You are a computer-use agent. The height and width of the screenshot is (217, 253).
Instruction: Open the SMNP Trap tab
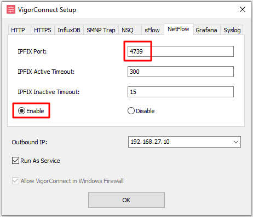[101, 30]
